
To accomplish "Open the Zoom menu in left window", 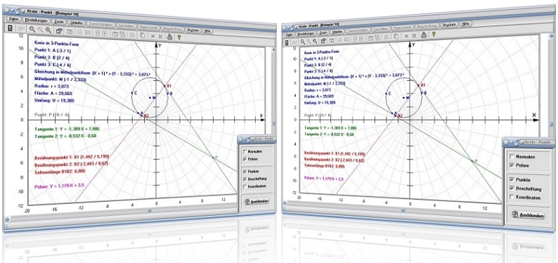I will (x=58, y=22).
